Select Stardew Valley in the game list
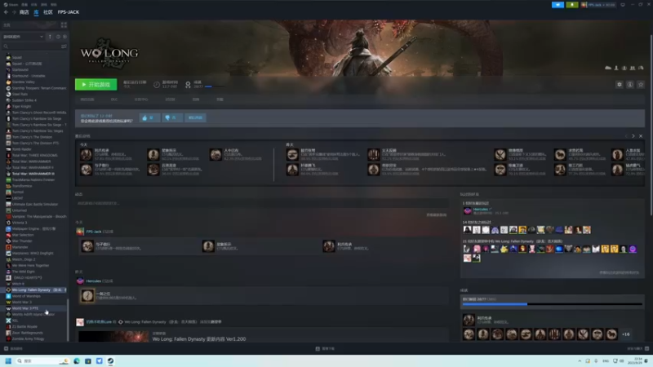653x367 pixels. [x=24, y=82]
